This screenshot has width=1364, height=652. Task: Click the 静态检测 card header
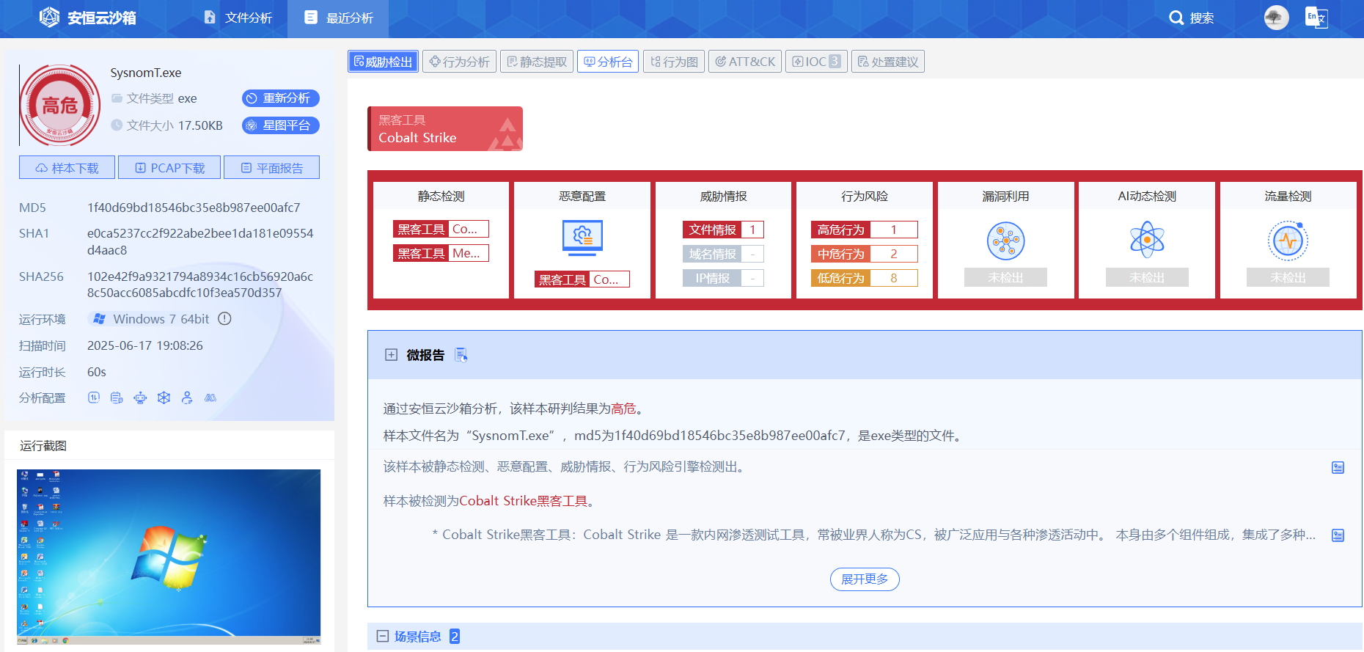(x=441, y=196)
